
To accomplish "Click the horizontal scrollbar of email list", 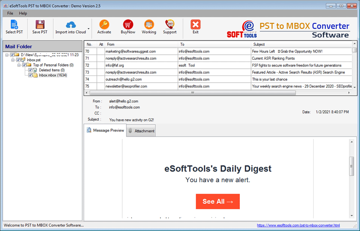I will (x=193, y=93).
